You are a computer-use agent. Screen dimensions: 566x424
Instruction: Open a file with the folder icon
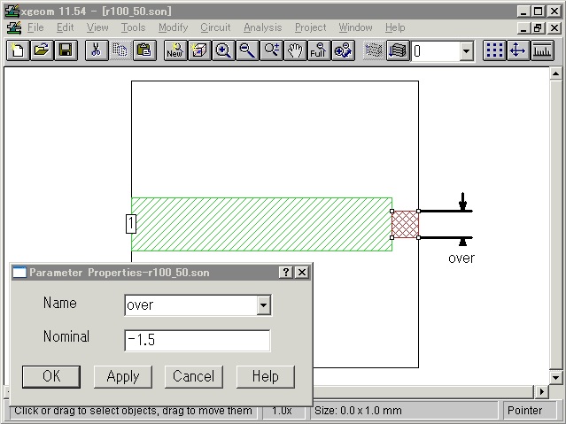coord(42,50)
